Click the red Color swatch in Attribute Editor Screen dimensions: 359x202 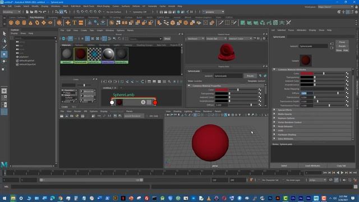[x=307, y=74]
